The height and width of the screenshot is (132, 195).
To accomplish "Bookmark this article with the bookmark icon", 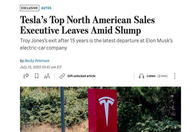I will 37,76.
